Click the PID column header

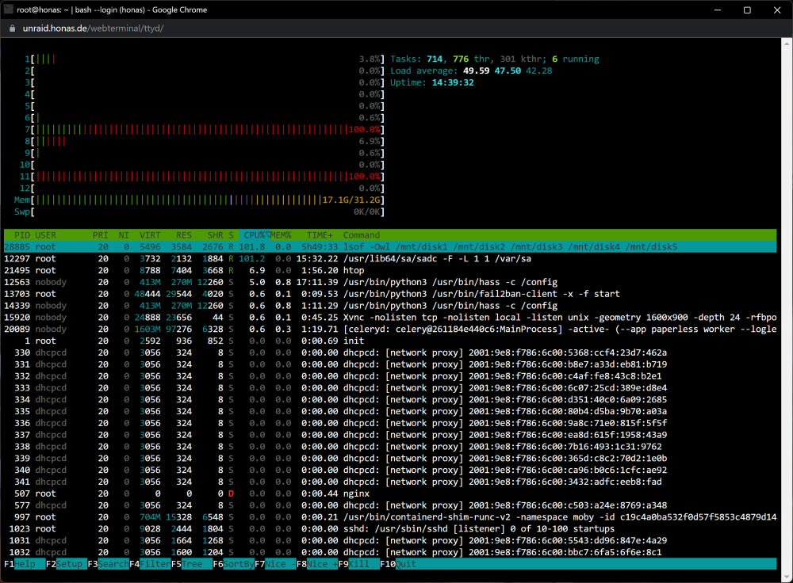[21, 235]
